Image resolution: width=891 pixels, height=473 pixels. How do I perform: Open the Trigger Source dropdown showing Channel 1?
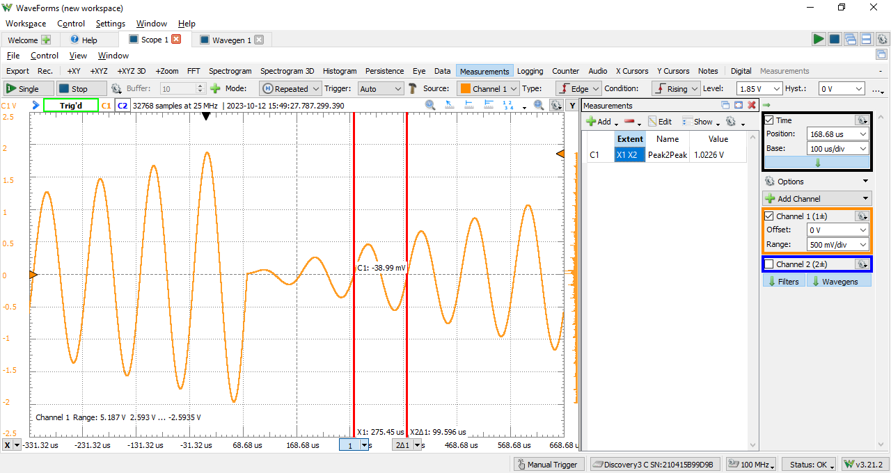[488, 88]
